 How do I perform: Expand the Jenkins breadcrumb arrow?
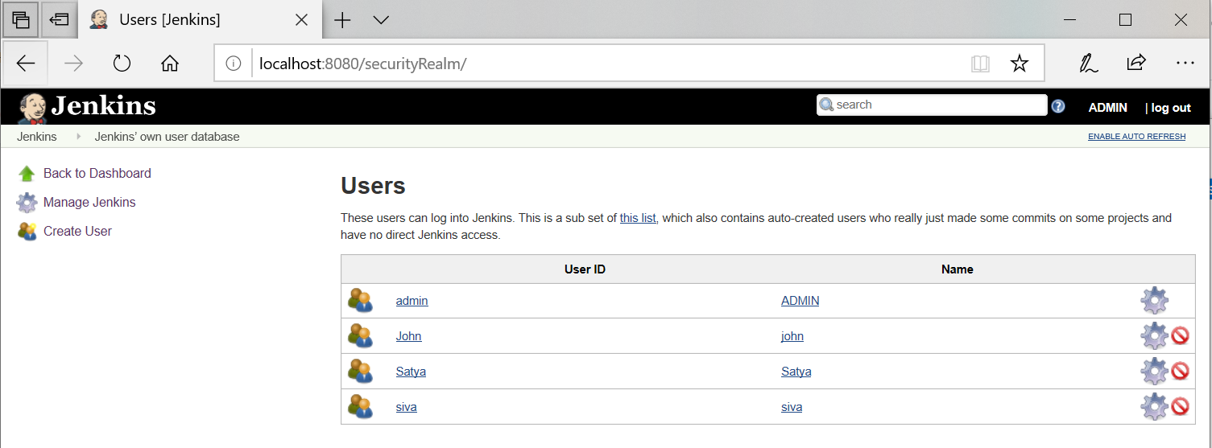(x=79, y=137)
